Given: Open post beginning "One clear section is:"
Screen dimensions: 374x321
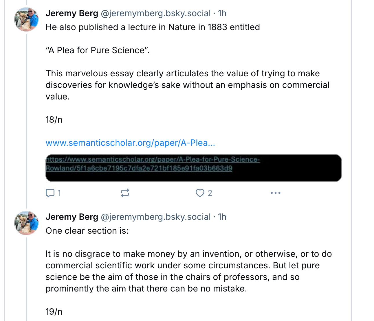Looking at the screenshot, I should 87,231.
